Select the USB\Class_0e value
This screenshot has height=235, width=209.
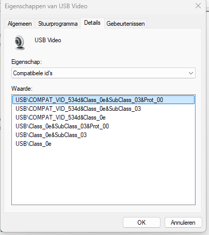pyautogui.click(x=34, y=144)
